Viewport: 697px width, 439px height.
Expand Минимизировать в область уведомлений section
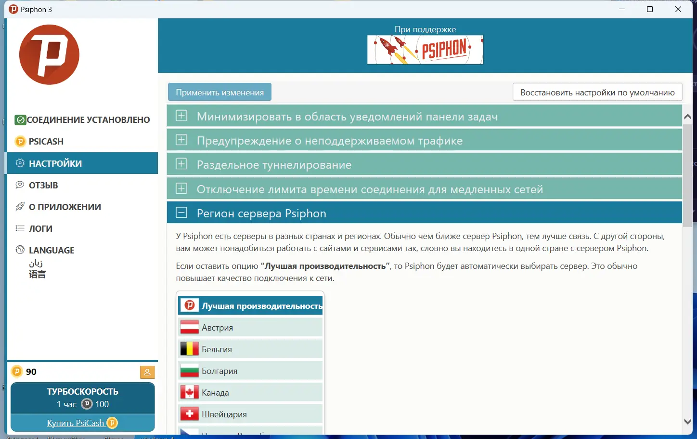(x=425, y=117)
